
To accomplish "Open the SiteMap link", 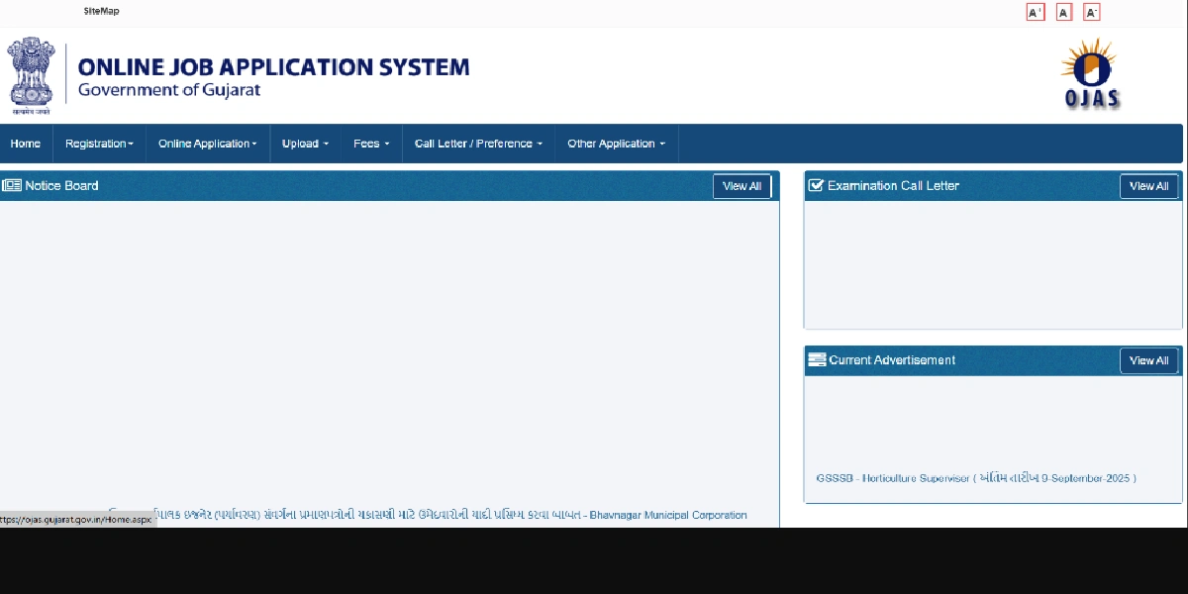I will 101,12.
